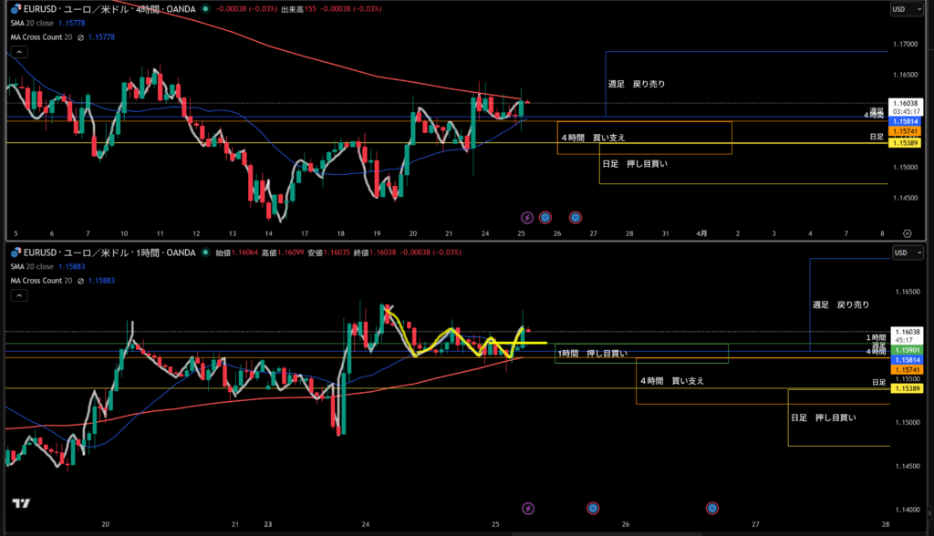
Task: Click the rightmost economic event icon on lower chart
Action: [x=712, y=507]
